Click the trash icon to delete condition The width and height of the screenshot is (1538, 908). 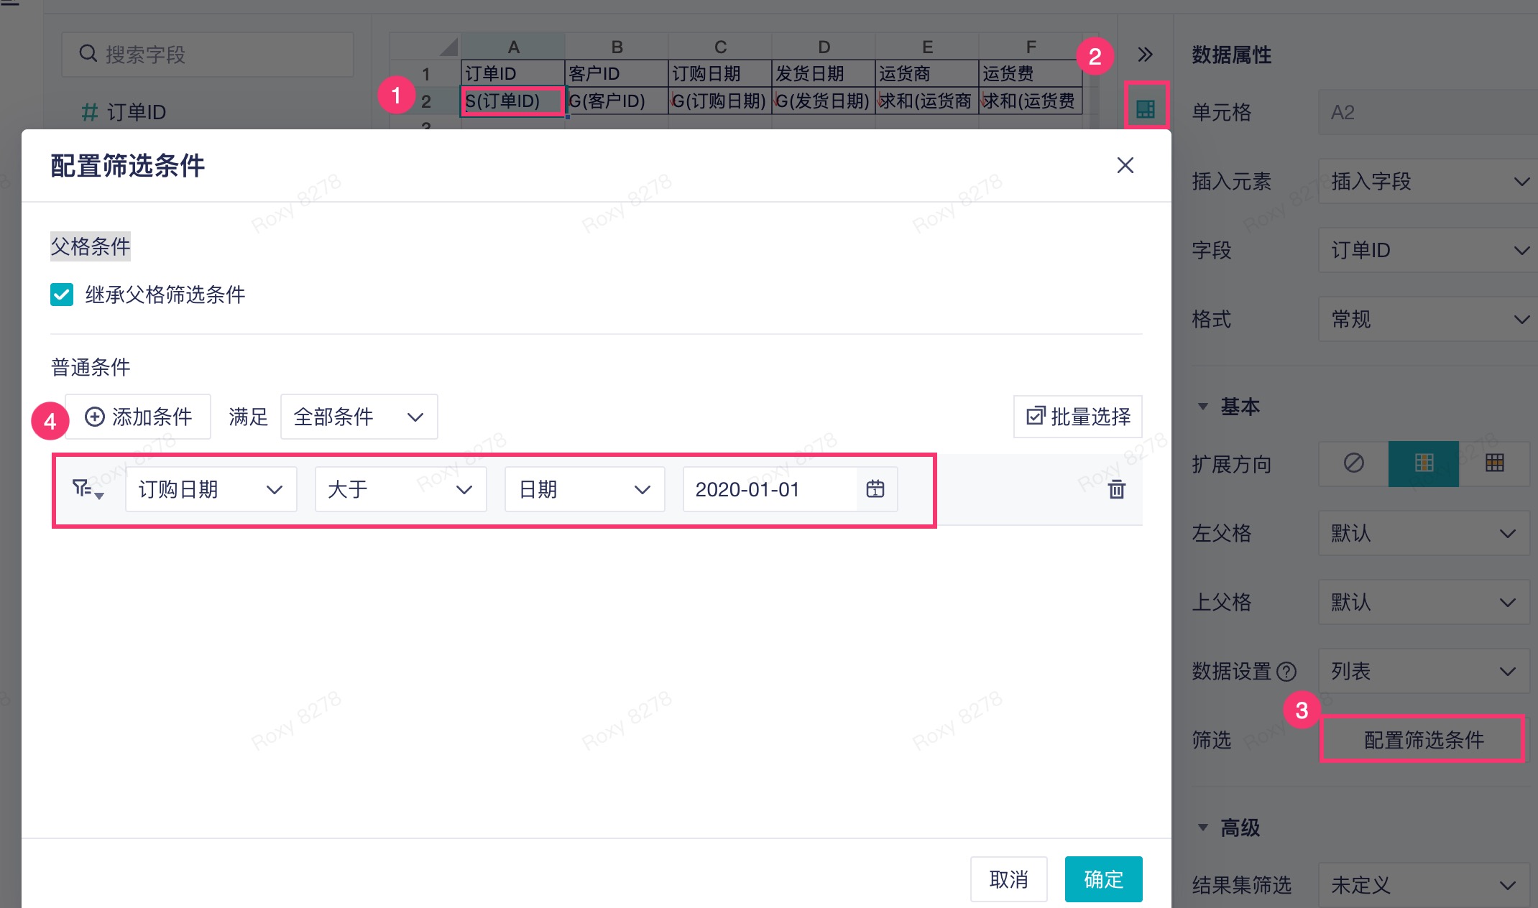click(x=1116, y=490)
